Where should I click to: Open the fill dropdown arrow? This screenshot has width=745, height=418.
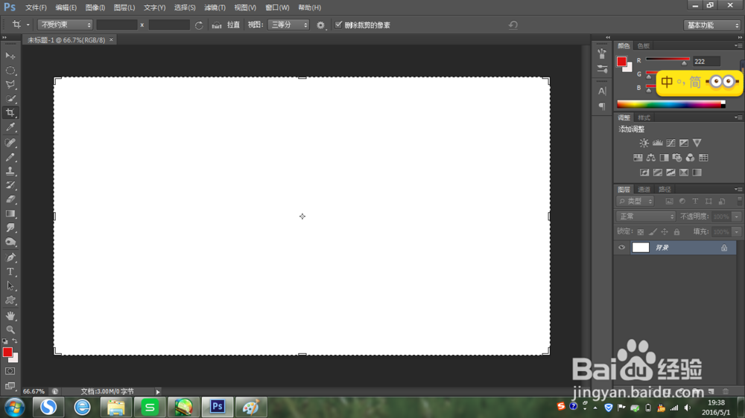coord(737,231)
